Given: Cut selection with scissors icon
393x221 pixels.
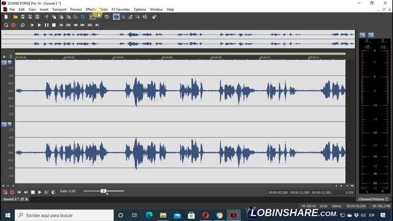Looking at the screenshot, I should pyautogui.click(x=47, y=17).
